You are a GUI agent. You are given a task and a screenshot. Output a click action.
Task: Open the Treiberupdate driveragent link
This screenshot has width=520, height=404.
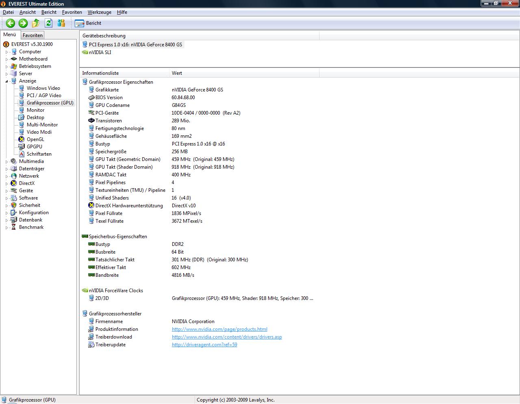[x=204, y=345]
